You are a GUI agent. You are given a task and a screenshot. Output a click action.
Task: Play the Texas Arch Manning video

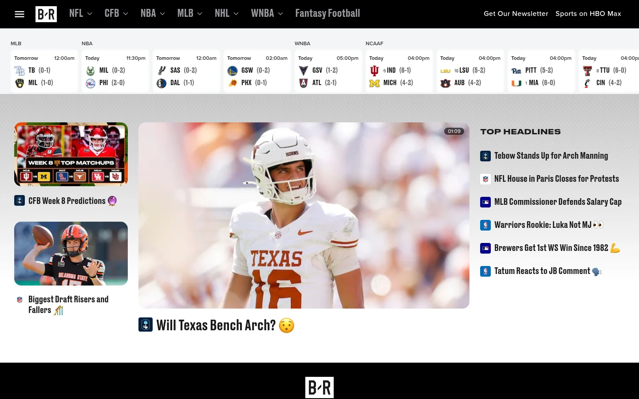tap(304, 215)
